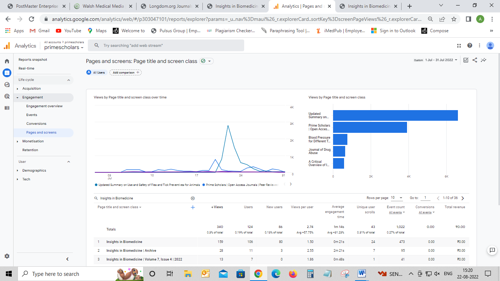Collapse the Life cycle section

coord(68,80)
